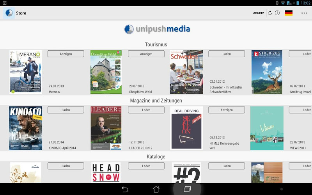Screen dimensions: 312x195
Task: Open the ARCHIV section
Action: pyautogui.click(x=259, y=13)
